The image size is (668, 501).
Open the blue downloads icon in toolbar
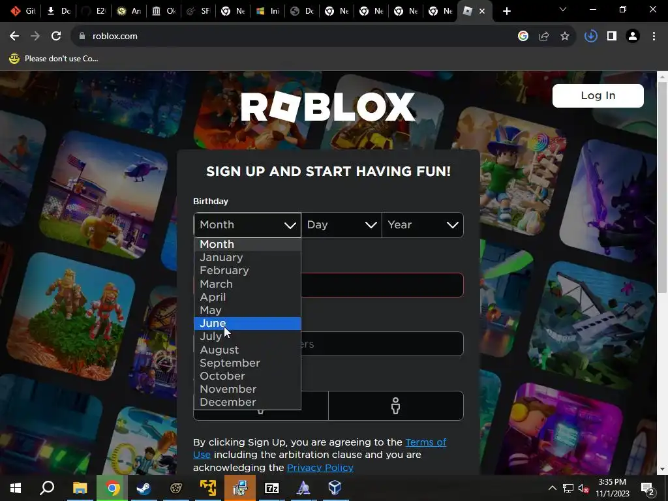591,37
